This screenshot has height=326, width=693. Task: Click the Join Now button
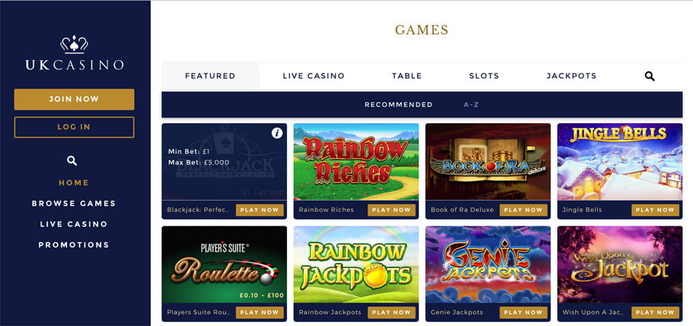(x=74, y=99)
